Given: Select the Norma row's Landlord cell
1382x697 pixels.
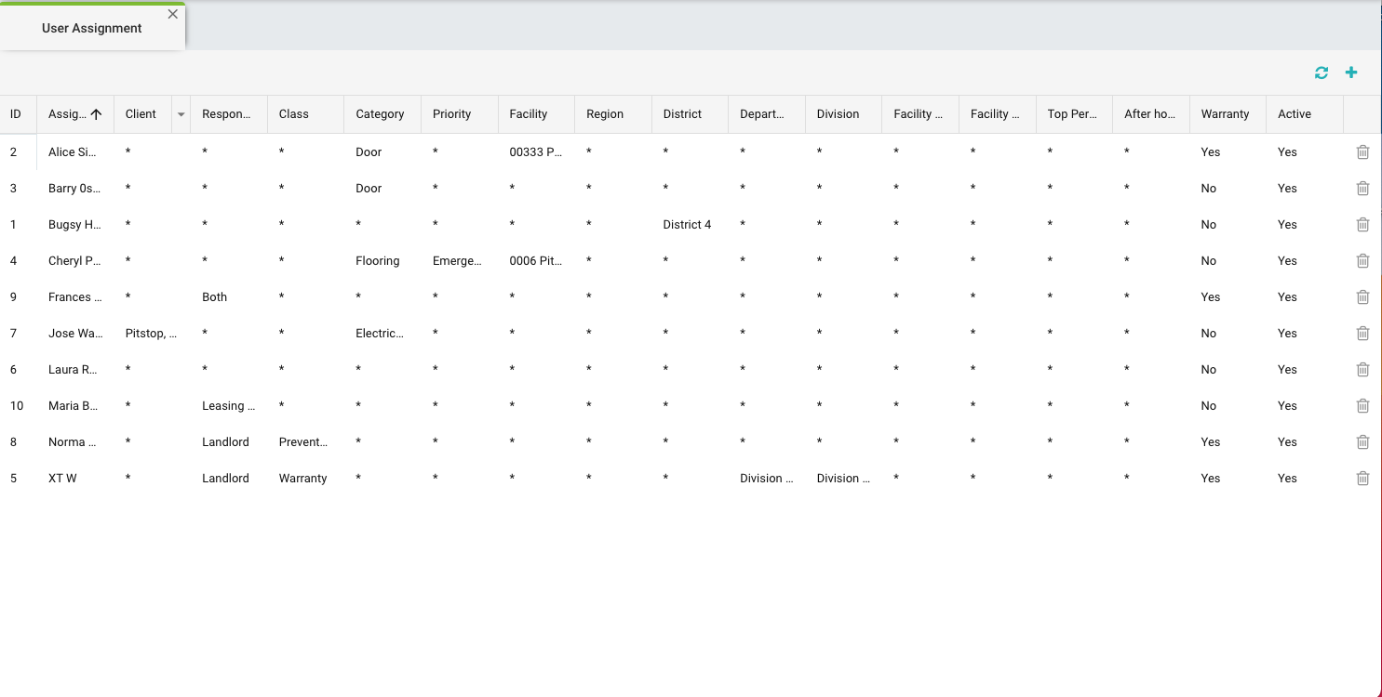Looking at the screenshot, I should click(225, 441).
